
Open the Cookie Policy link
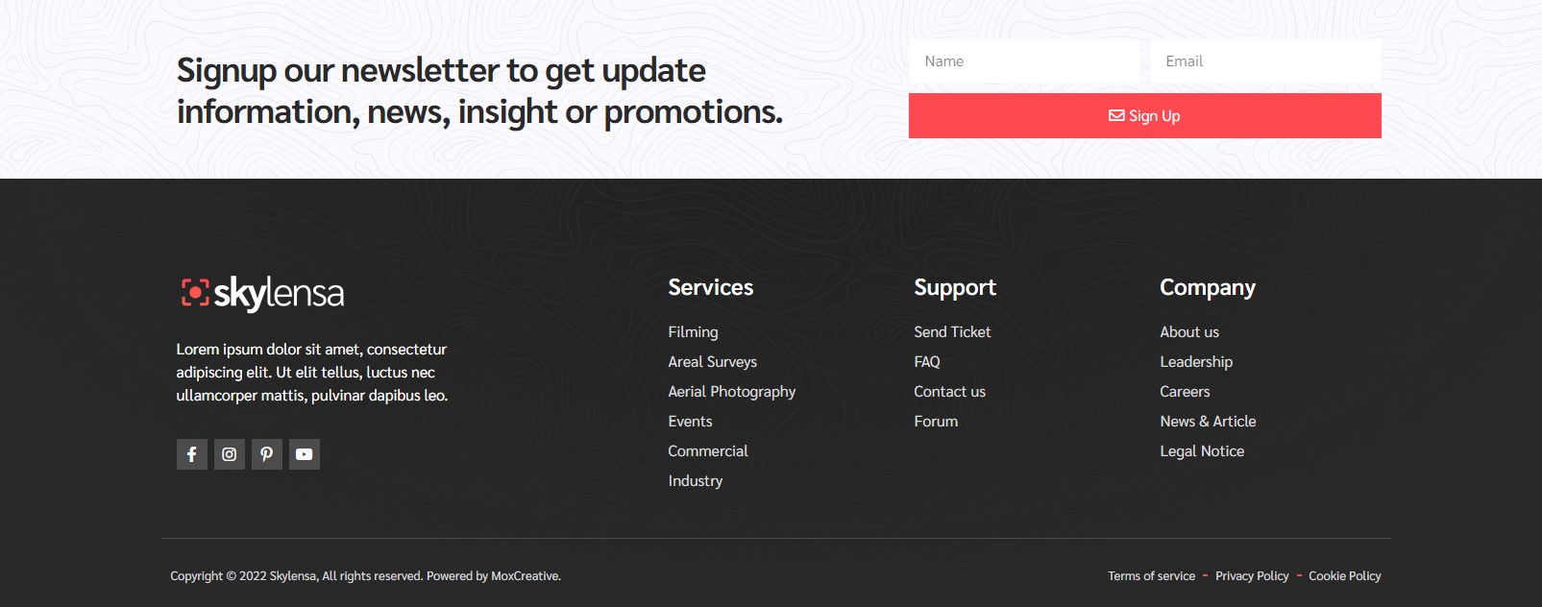(x=1344, y=576)
